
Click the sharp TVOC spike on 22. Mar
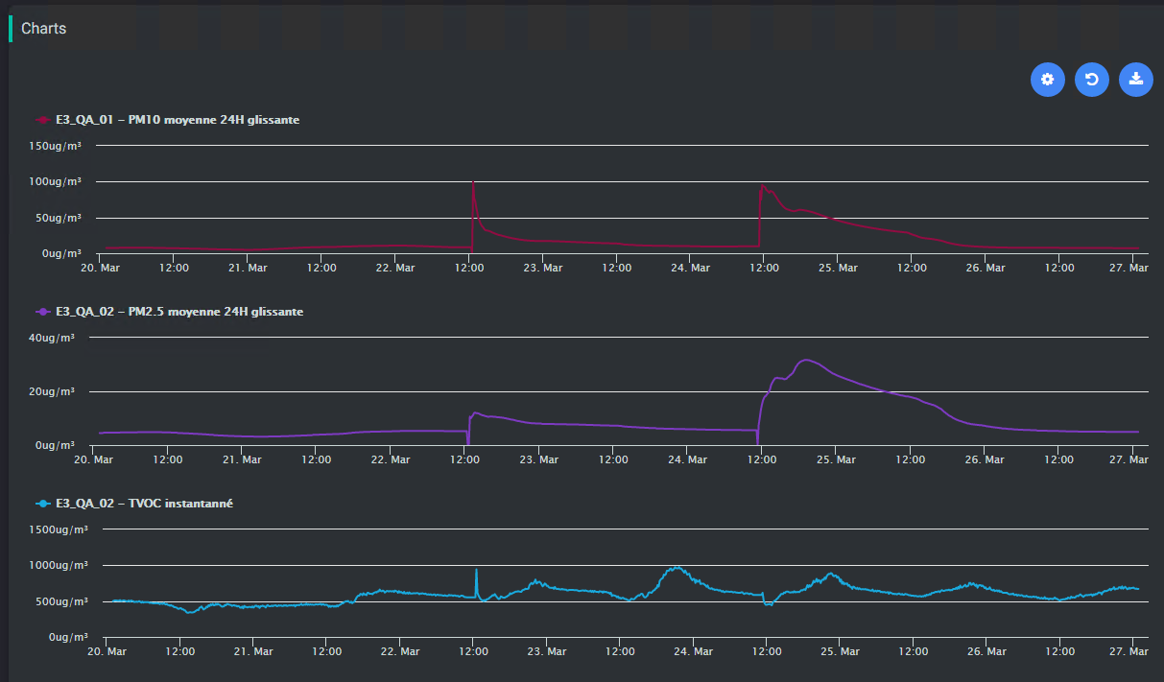coord(477,570)
